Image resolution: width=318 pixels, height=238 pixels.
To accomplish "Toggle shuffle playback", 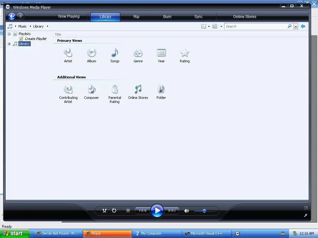I will click(104, 211).
